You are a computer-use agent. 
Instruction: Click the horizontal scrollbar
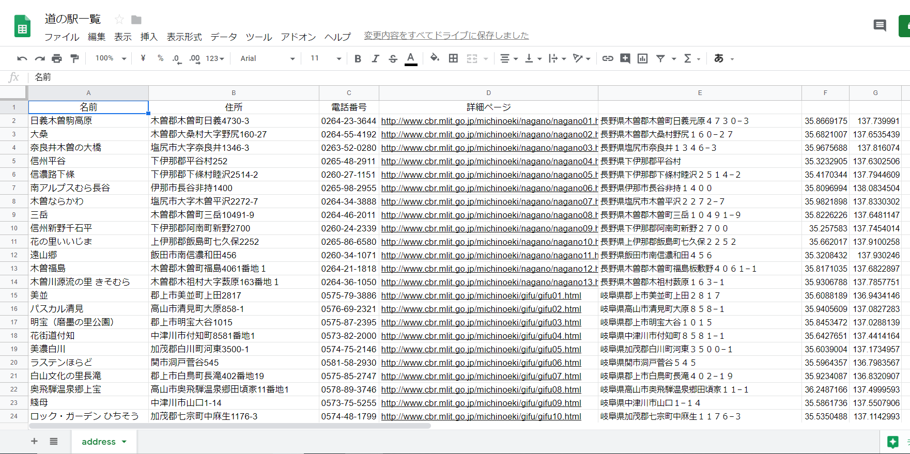(x=230, y=426)
